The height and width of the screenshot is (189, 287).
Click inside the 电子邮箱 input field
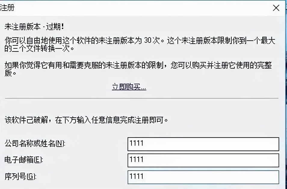(x=203, y=160)
